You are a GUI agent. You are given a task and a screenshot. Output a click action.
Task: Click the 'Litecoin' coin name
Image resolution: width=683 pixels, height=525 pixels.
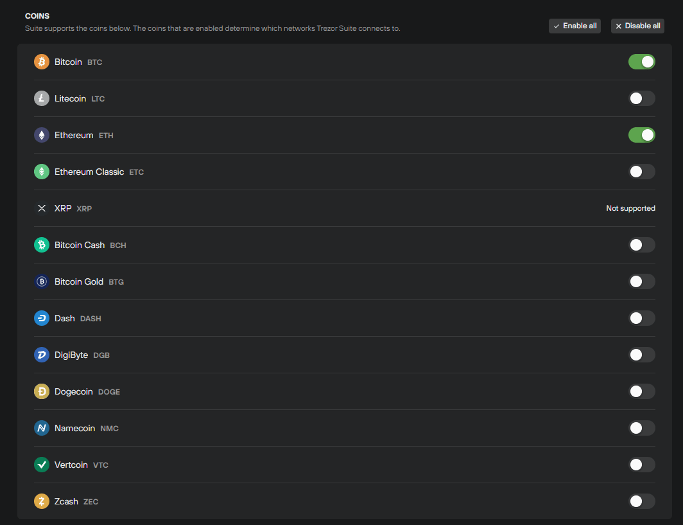70,98
